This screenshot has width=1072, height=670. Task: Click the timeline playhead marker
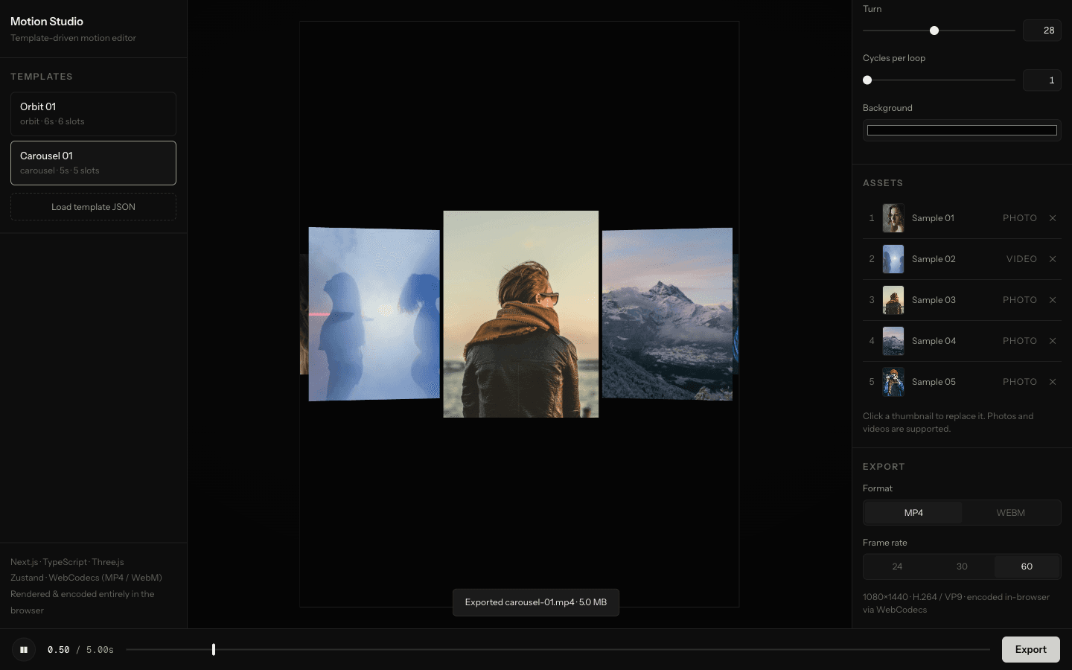point(214,650)
